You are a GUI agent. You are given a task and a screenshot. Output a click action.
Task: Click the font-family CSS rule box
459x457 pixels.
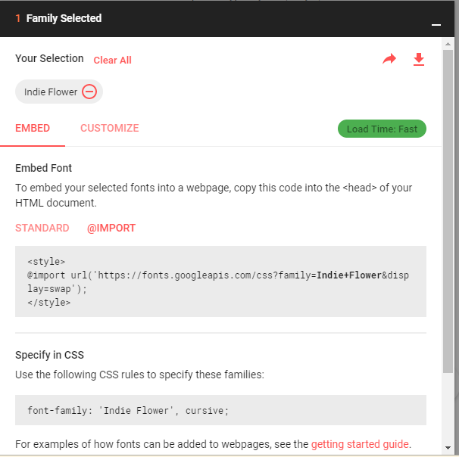point(220,411)
